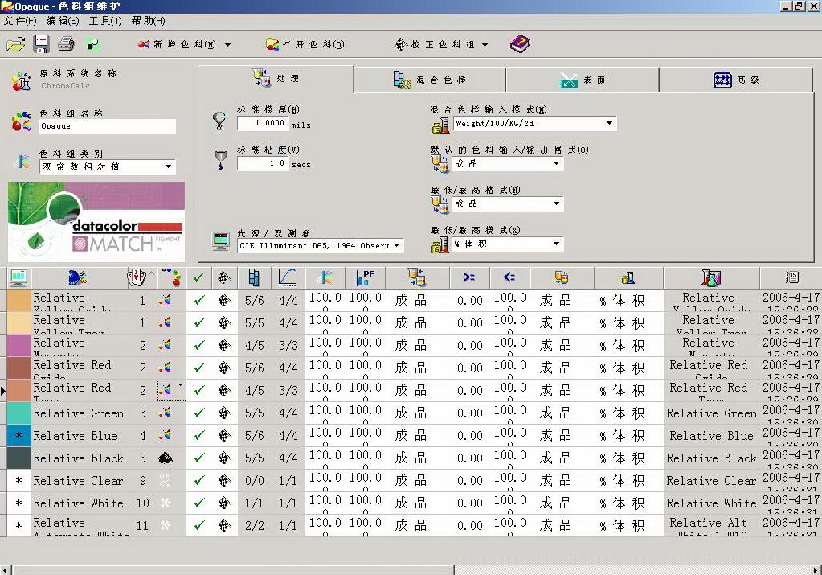Switch to the 表面 tab
The image size is (822, 575).
pos(582,80)
